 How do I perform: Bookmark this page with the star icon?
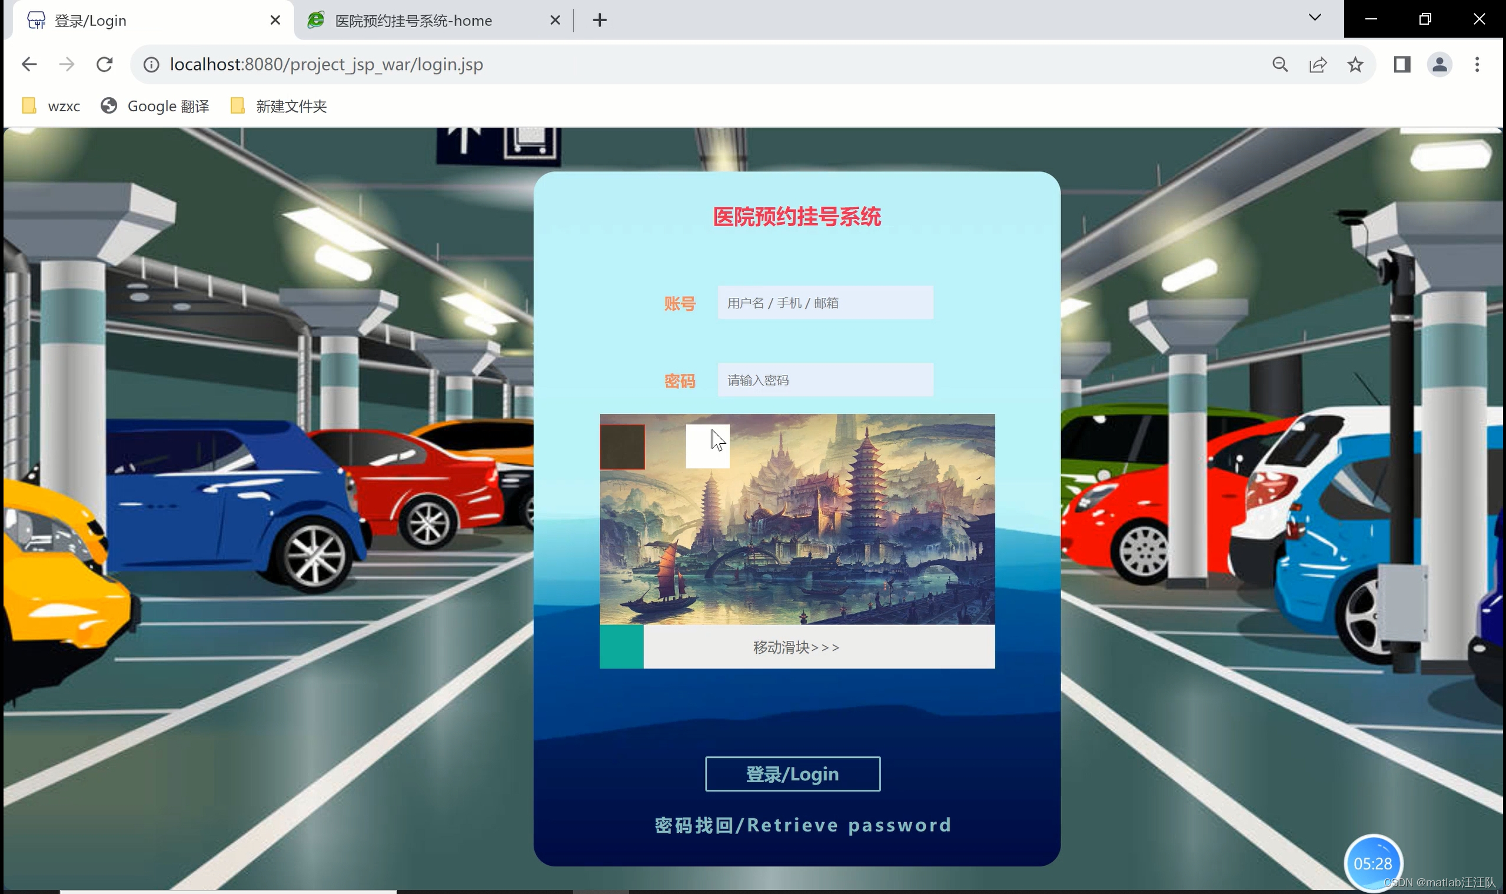(1355, 65)
